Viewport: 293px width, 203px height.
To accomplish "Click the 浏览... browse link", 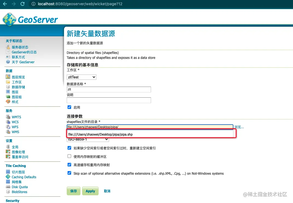I will [239, 127].
